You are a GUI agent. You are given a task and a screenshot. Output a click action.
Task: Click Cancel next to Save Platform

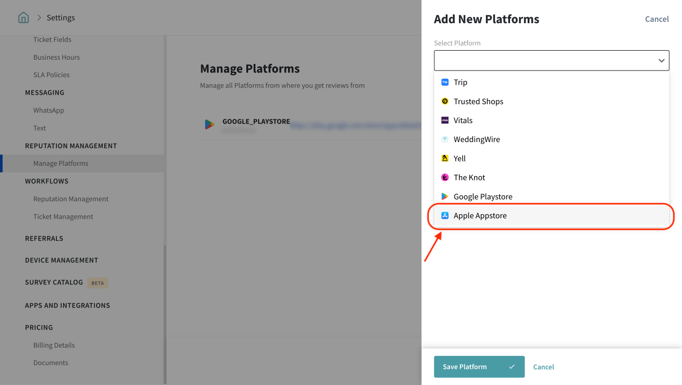click(x=543, y=367)
